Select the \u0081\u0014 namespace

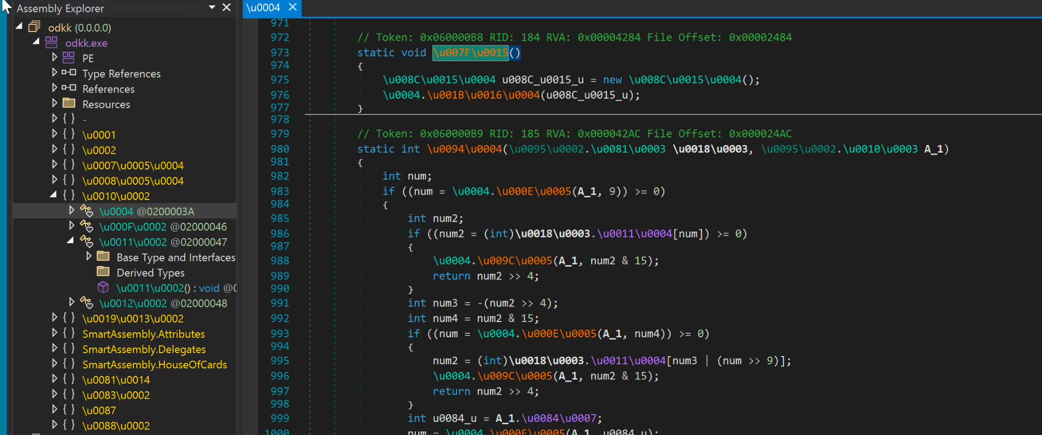(116, 380)
